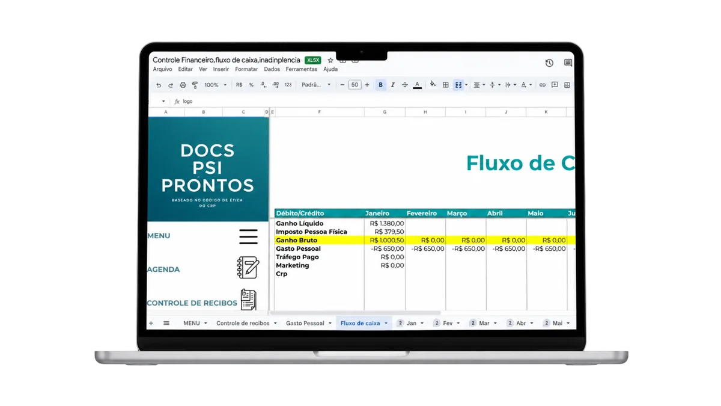Insert chart icon in toolbar
Screen dimensions: 721x406
(567, 85)
